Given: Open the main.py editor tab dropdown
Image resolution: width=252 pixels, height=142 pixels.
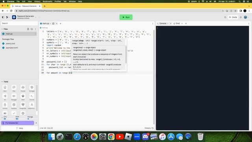Looking at the screenshot, I should (x=50, y=24).
